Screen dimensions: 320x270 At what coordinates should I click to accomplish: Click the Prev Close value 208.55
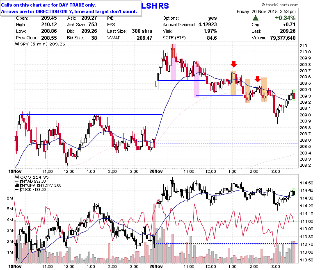(x=49, y=38)
